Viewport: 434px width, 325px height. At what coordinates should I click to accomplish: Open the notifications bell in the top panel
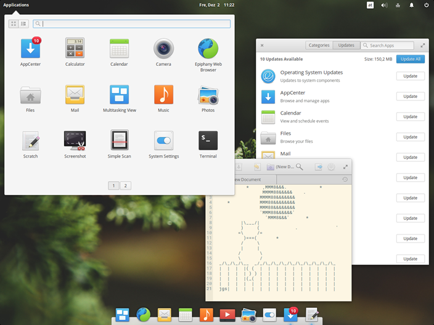coord(412,5)
